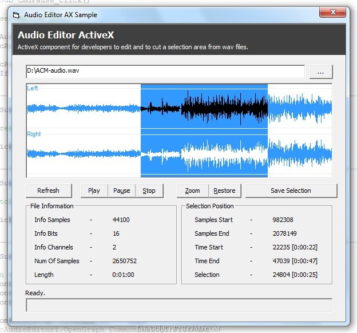Click the 'Left' channel label

tap(33, 88)
